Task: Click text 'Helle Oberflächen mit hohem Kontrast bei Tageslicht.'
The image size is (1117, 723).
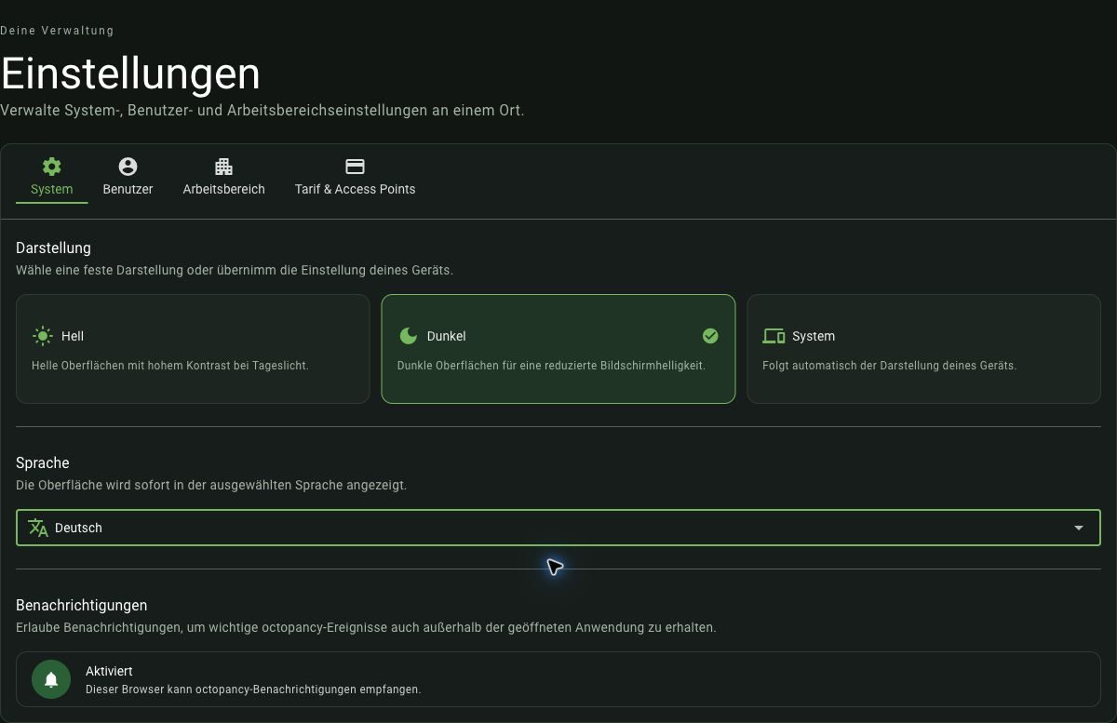Action: 170,366
